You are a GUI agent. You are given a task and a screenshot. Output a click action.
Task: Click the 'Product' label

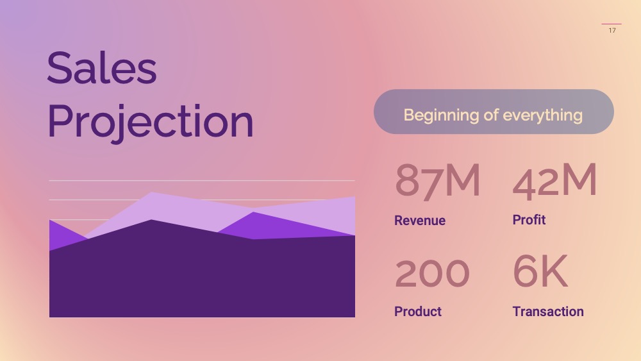click(x=418, y=311)
